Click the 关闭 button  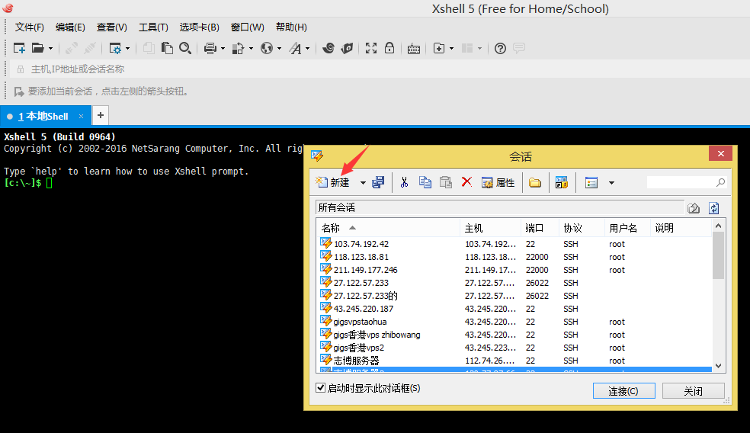pos(693,391)
